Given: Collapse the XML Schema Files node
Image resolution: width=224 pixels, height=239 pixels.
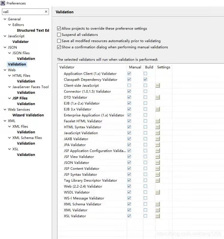Looking at the screenshot, I should point(10,138).
